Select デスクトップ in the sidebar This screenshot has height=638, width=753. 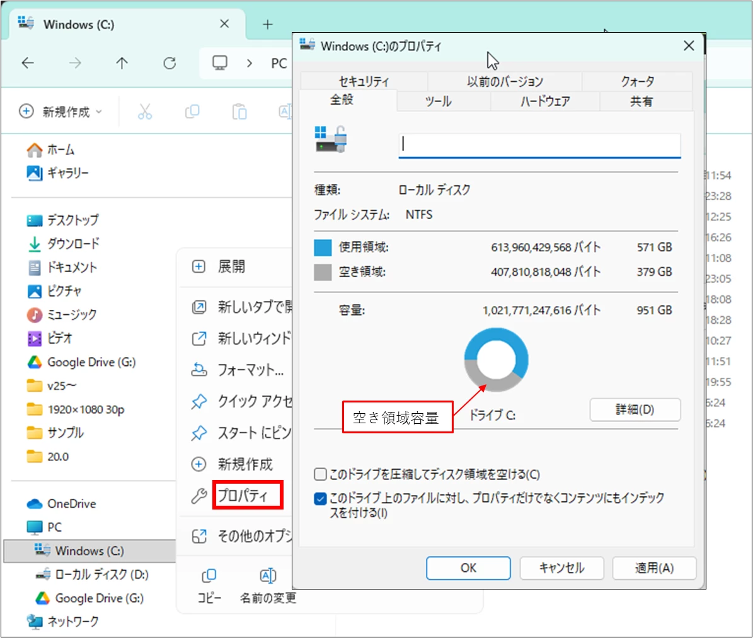tap(63, 220)
